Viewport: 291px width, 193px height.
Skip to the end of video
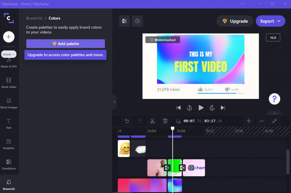tap(223, 108)
